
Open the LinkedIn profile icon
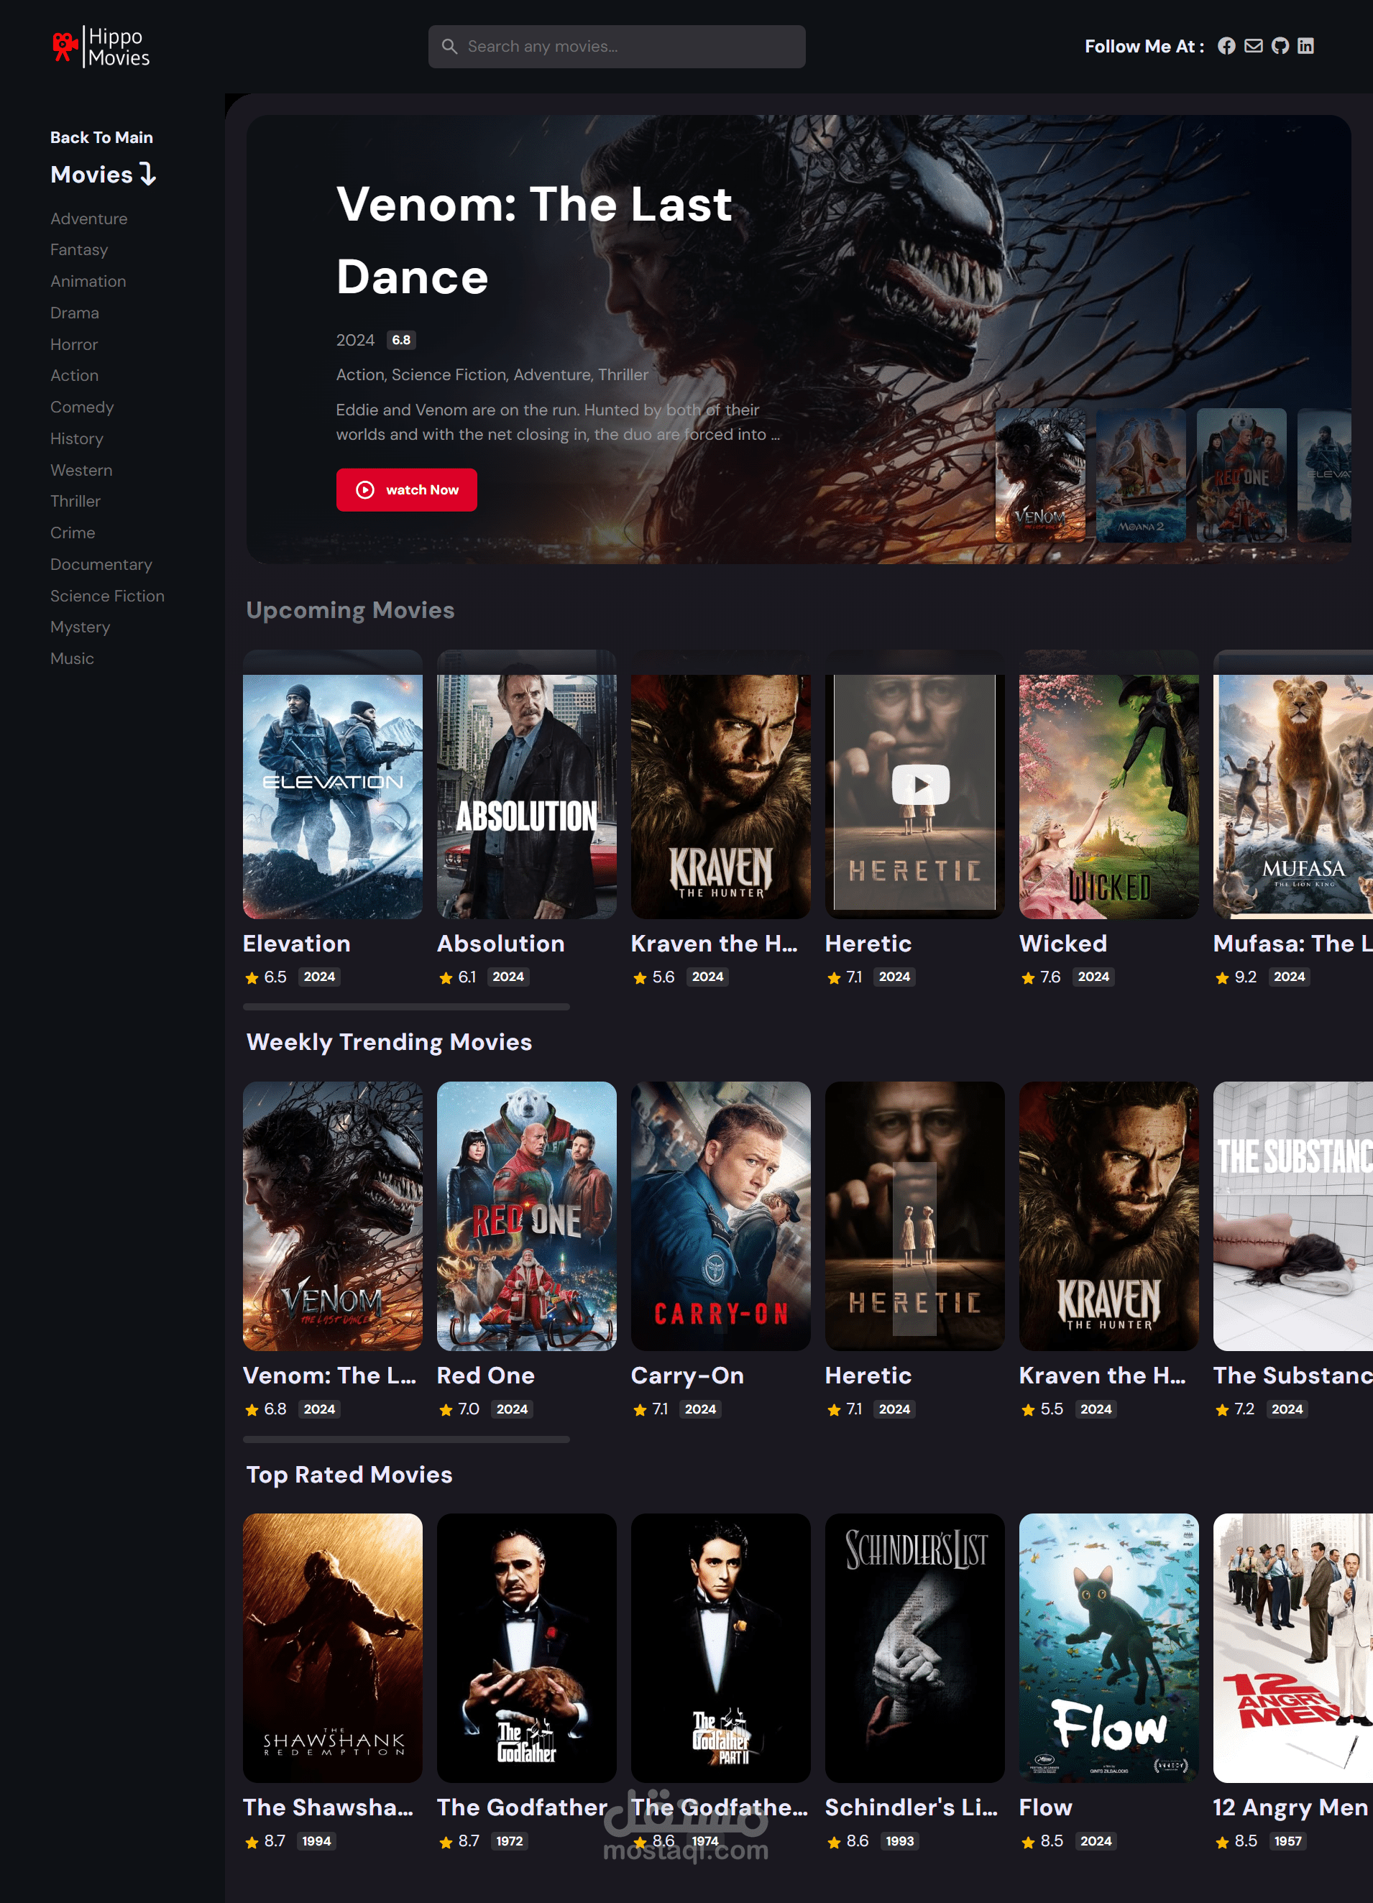click(x=1306, y=46)
